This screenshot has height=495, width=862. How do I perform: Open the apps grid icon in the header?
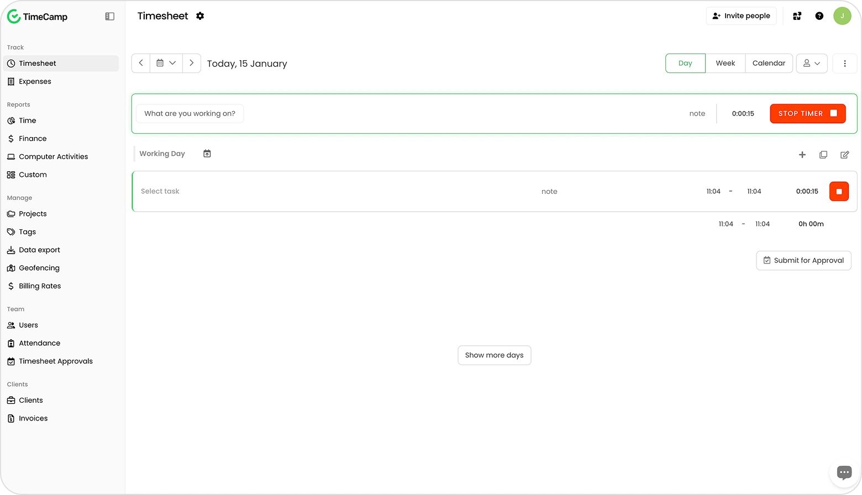tap(797, 16)
